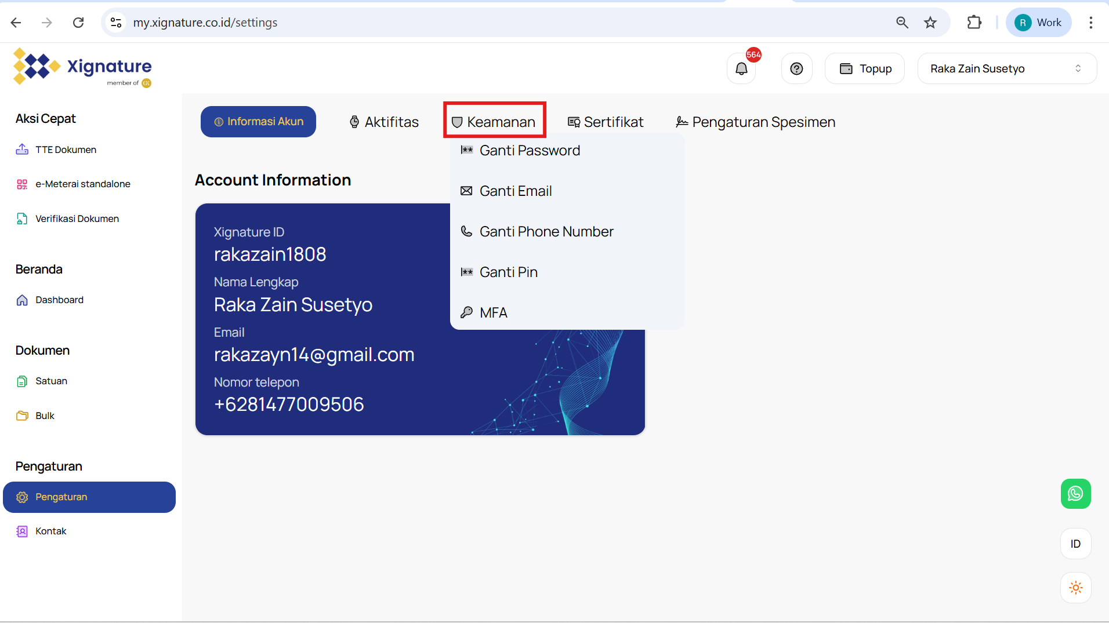Open the notifications bell icon

pyautogui.click(x=741, y=69)
